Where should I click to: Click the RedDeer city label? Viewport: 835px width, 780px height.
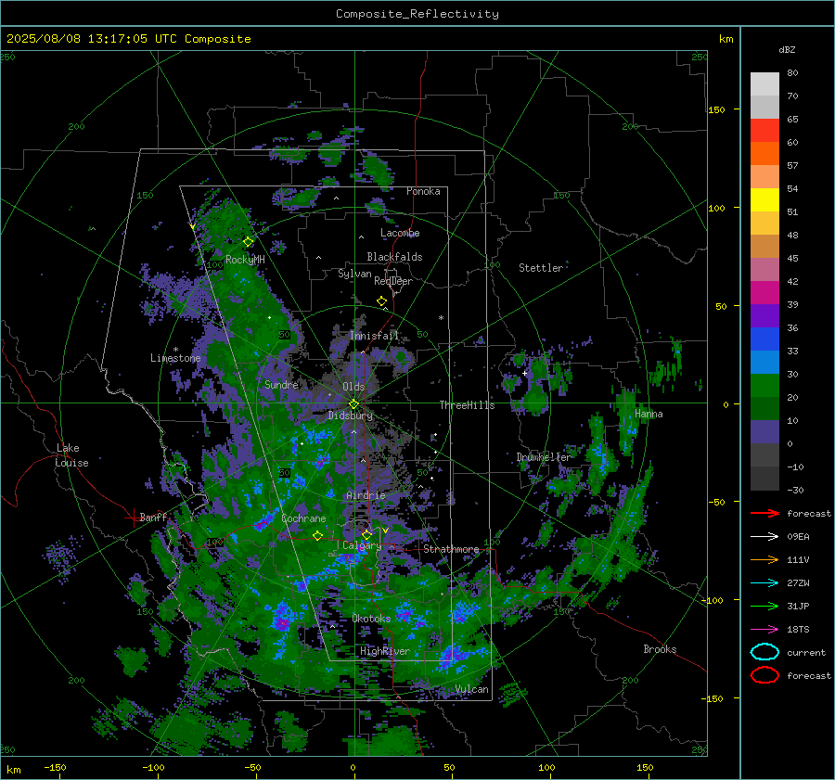[393, 281]
